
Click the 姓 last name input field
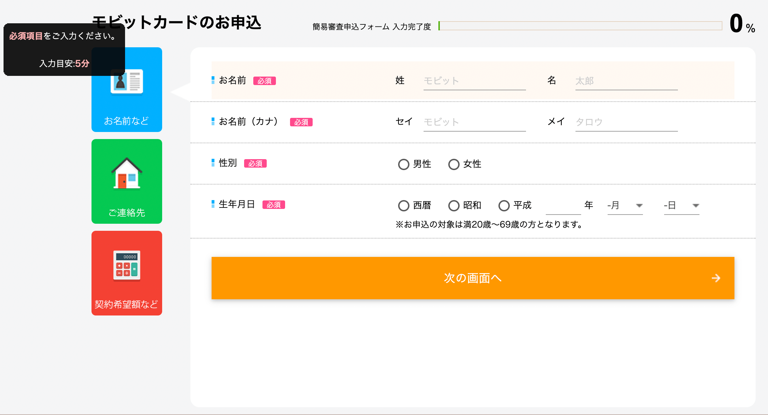[474, 81]
